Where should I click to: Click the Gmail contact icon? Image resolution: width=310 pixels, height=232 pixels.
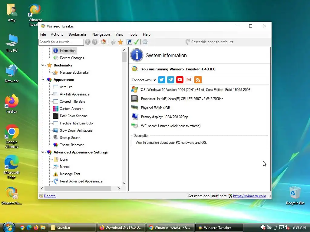point(189,80)
